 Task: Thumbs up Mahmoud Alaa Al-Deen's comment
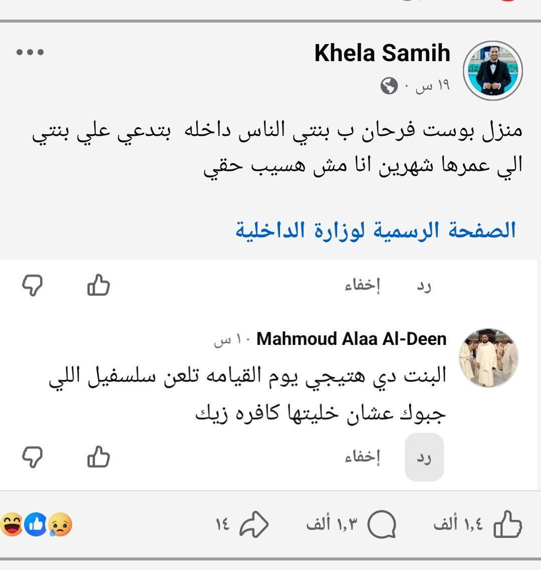coord(98,457)
